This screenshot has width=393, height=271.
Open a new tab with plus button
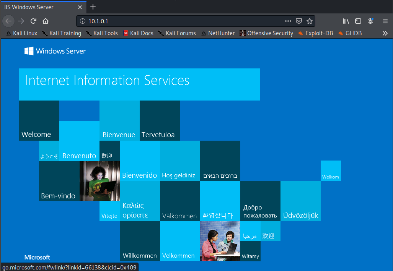pyautogui.click(x=93, y=7)
